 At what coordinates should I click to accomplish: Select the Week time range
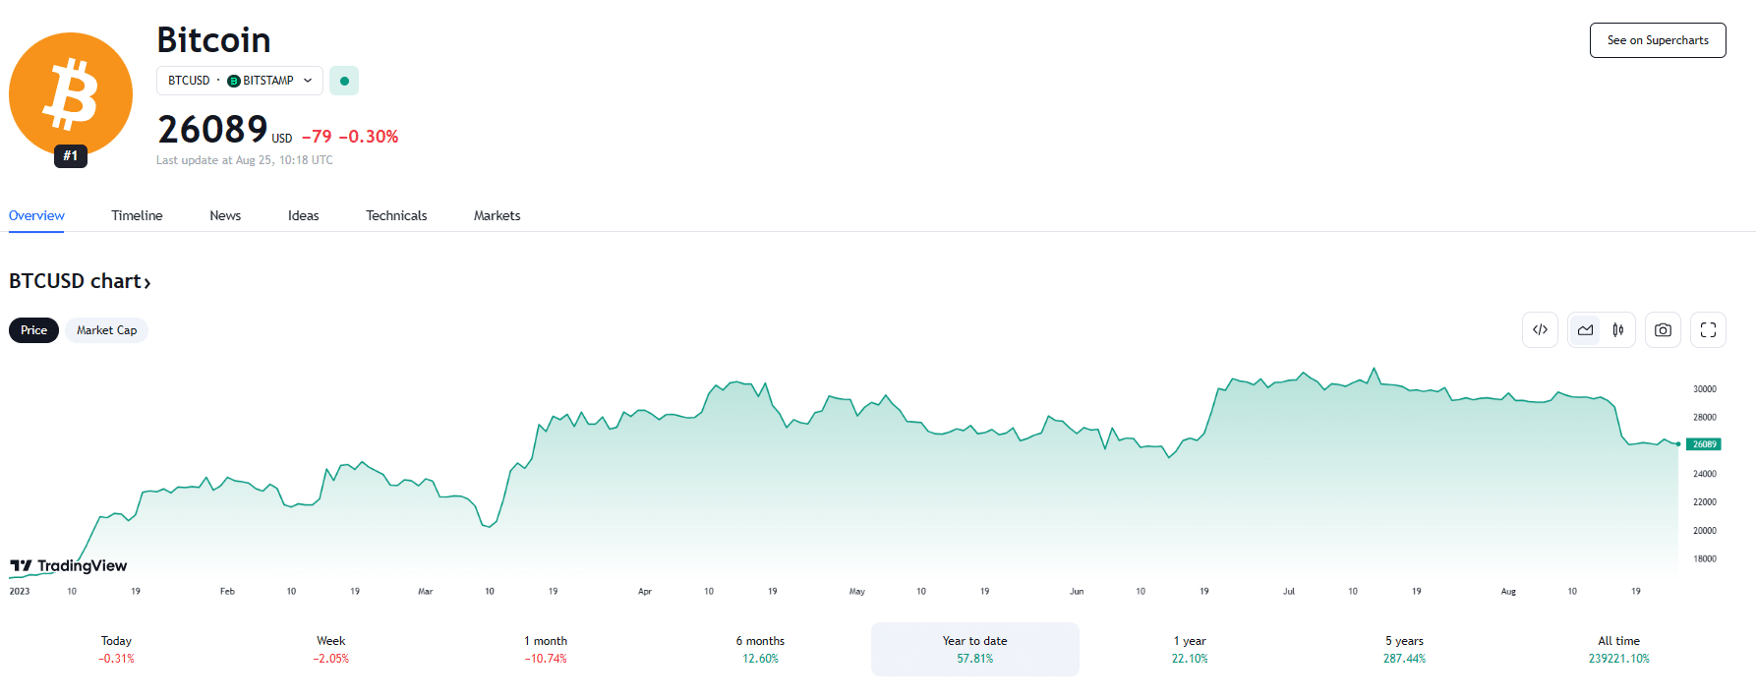pos(331,649)
